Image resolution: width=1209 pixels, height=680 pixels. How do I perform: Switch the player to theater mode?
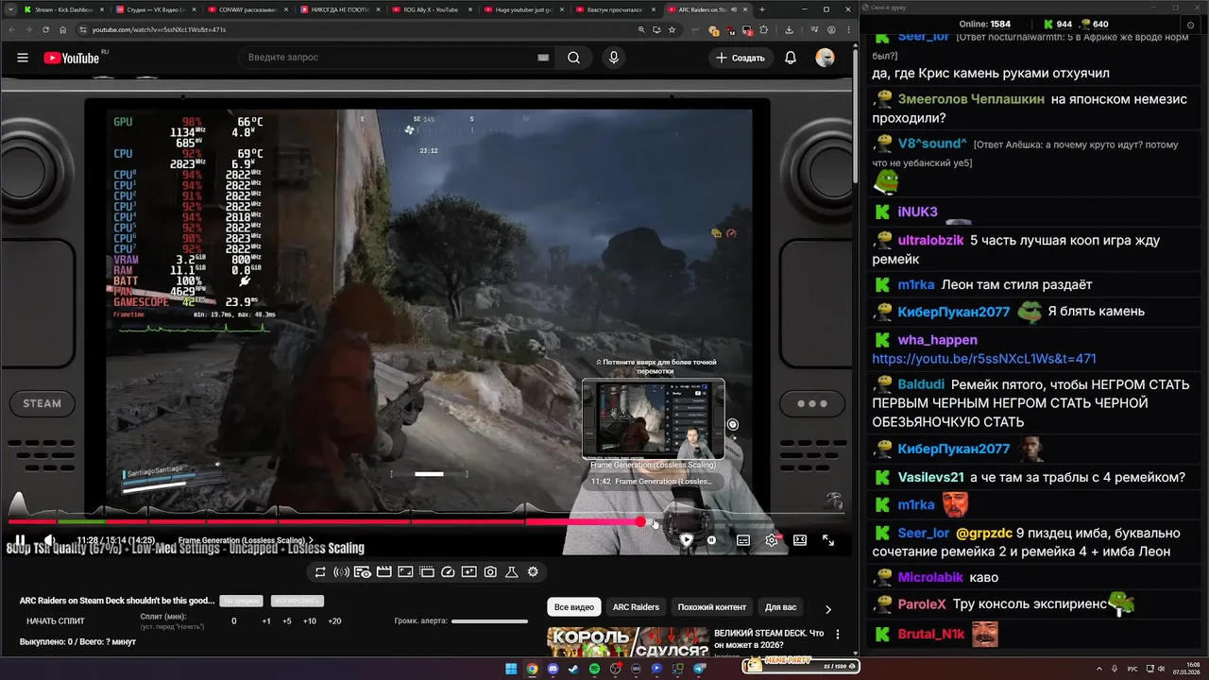pos(800,540)
